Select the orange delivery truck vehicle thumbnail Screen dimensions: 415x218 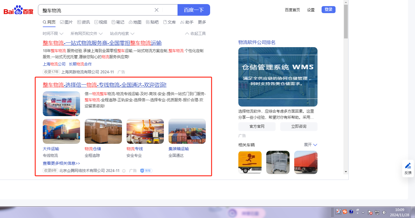[x=250, y=162]
